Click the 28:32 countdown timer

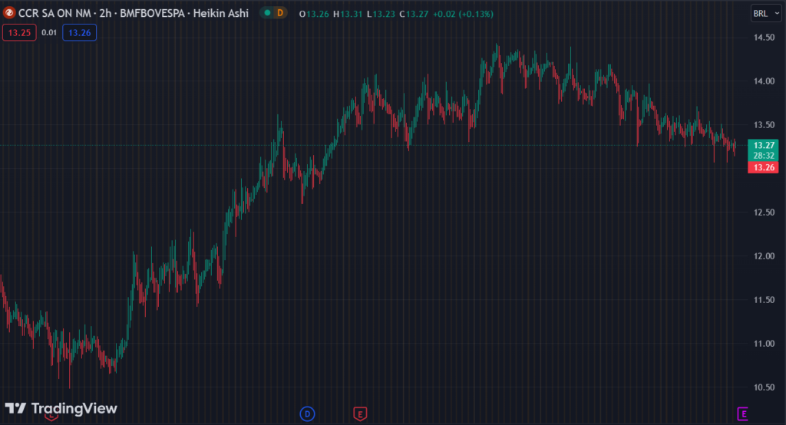pos(764,156)
